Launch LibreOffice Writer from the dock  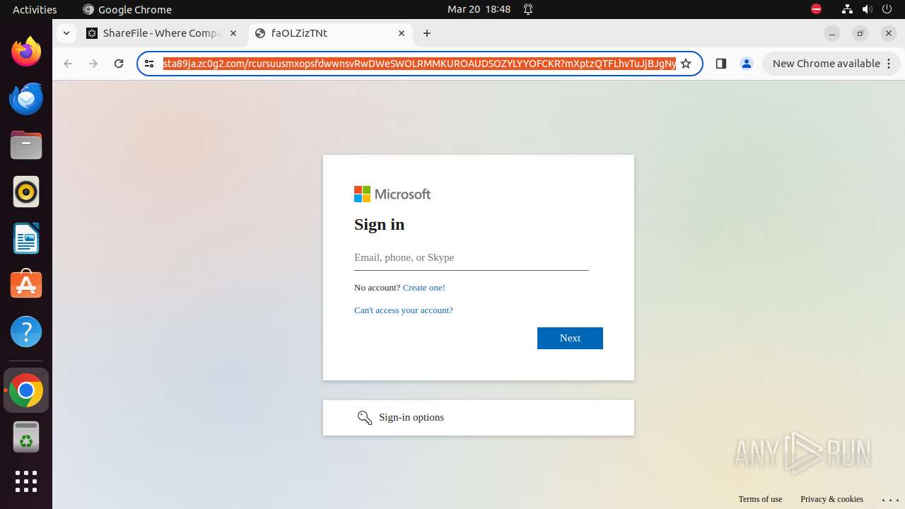pos(26,238)
